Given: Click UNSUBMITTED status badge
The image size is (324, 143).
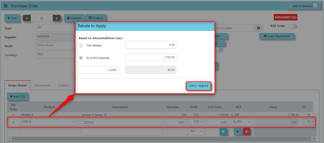Looking at the screenshot, I should [x=285, y=17].
